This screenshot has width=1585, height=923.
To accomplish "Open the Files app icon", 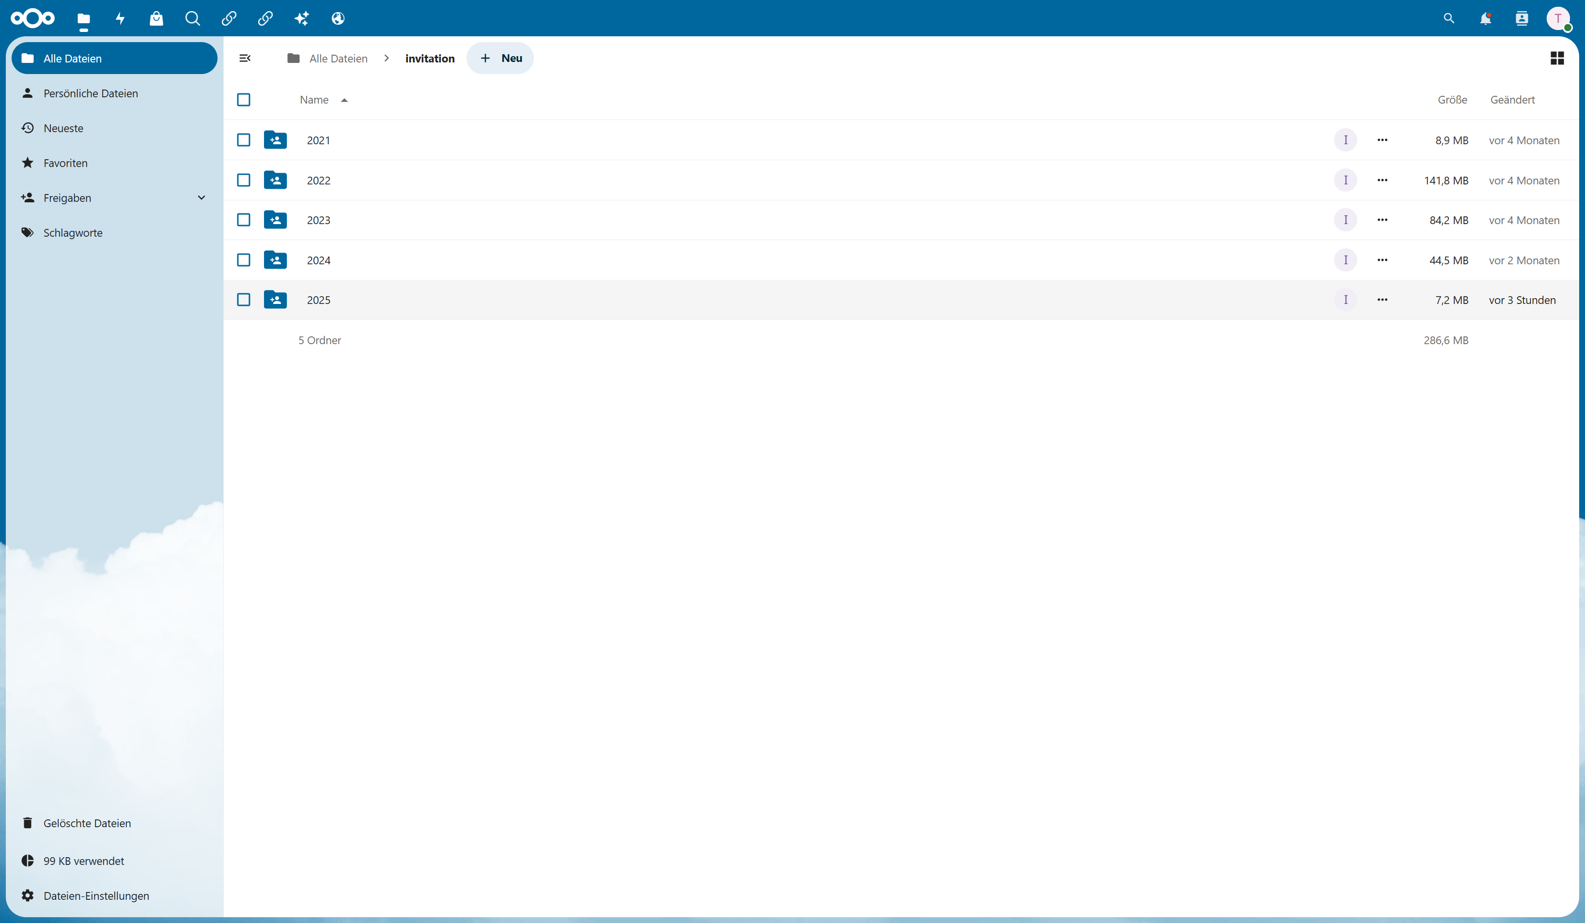I will (84, 18).
